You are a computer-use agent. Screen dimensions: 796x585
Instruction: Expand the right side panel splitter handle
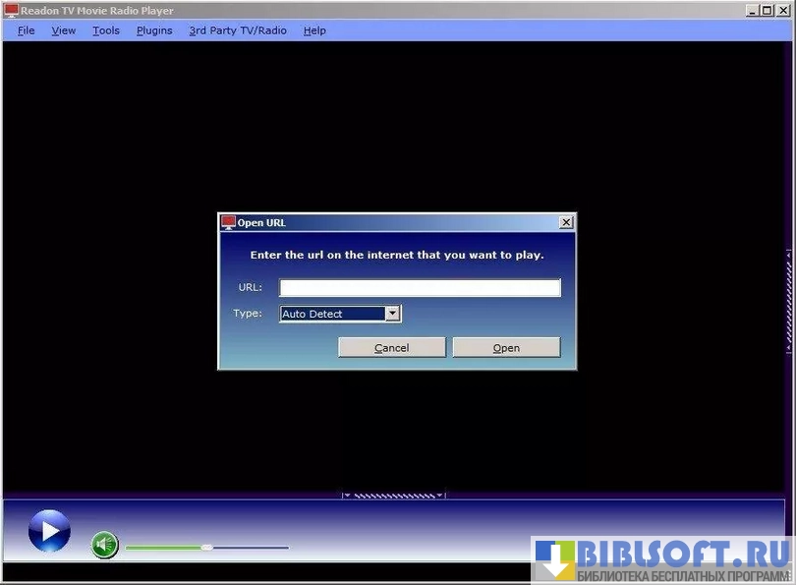click(788, 301)
